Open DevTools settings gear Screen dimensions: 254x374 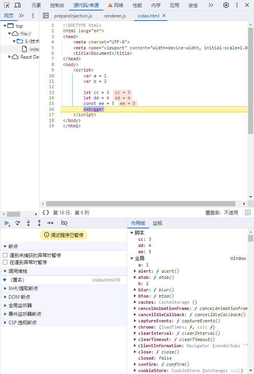coord(226,5)
